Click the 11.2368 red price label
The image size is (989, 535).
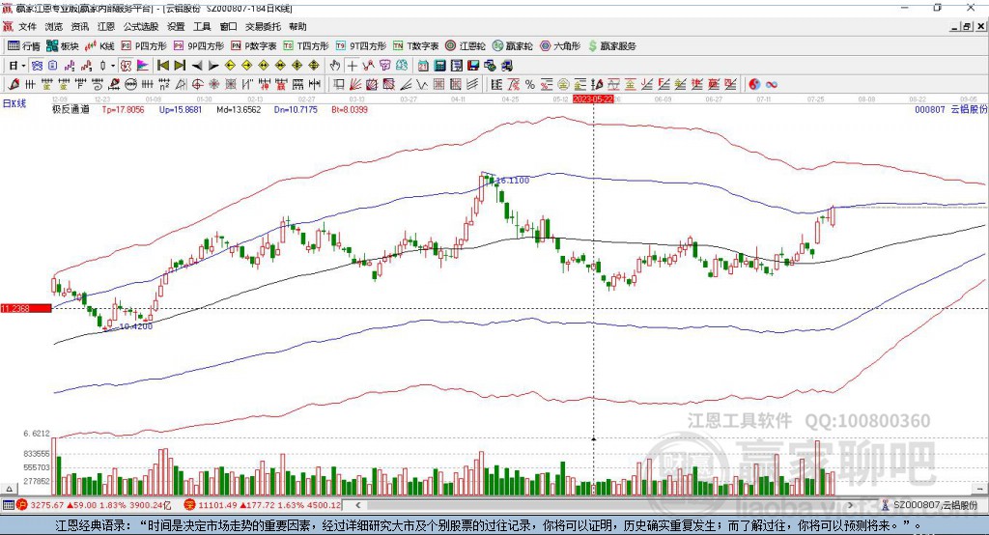tap(25, 308)
